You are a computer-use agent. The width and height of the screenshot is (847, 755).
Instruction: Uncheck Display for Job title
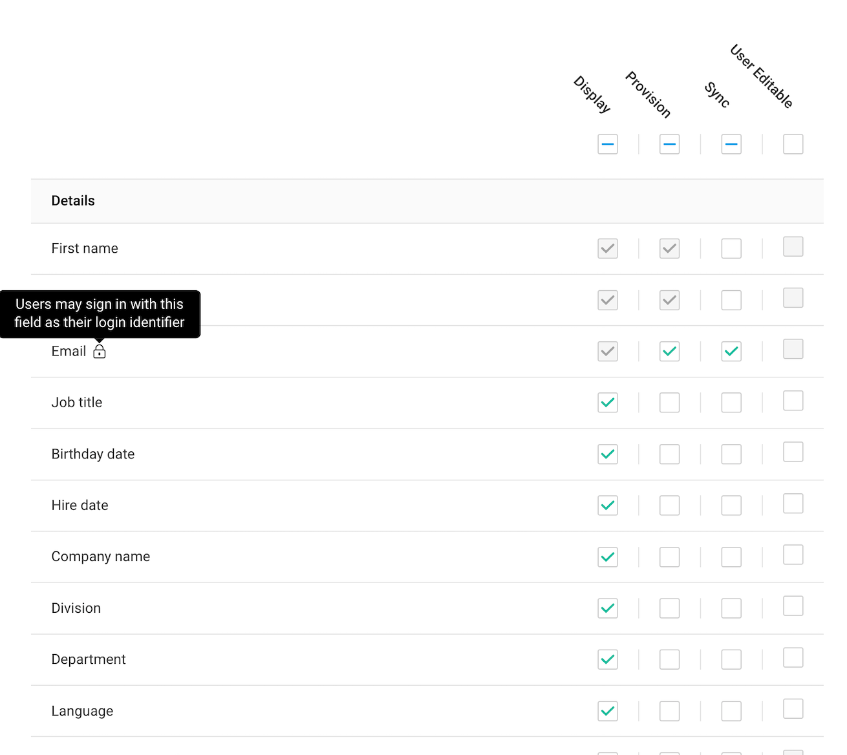pos(608,403)
